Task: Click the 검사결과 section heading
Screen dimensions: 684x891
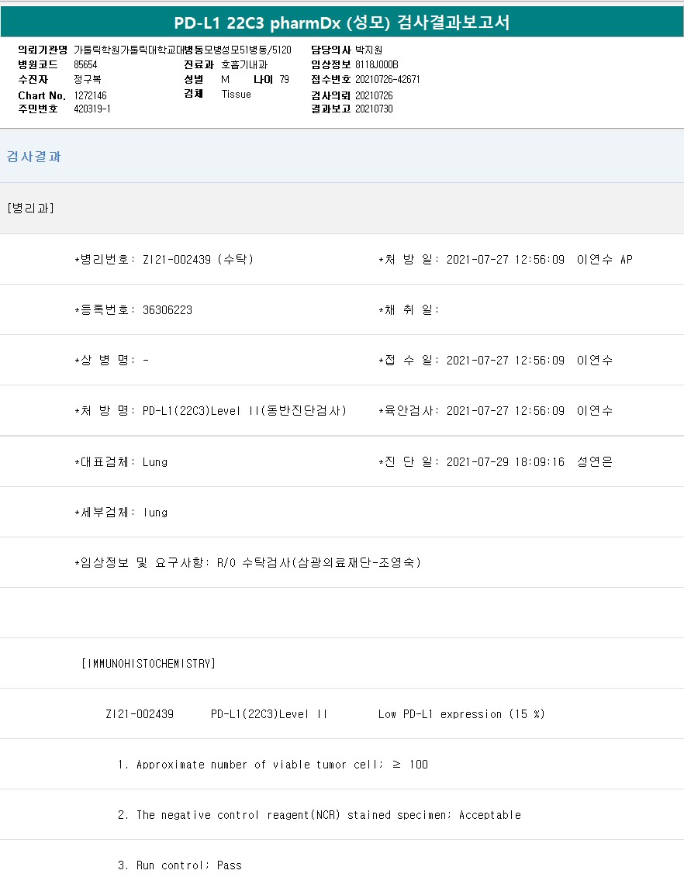Action: [x=33, y=157]
